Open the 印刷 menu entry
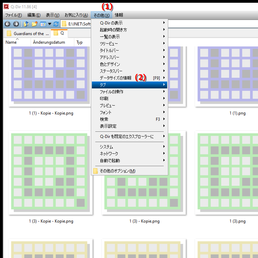258x258 pixels. (129, 99)
